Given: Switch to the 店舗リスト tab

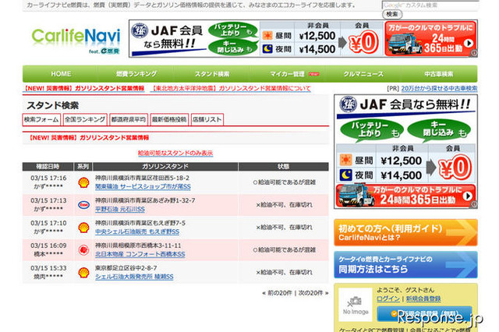Looking at the screenshot, I should coord(207,119).
